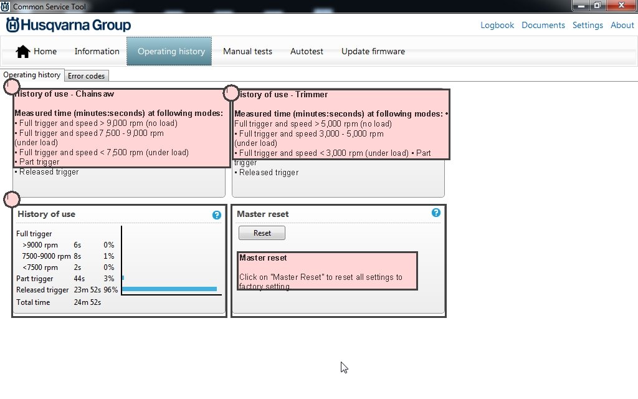Click the "8s" time value
This screenshot has width=638, height=399.
coord(77,256)
